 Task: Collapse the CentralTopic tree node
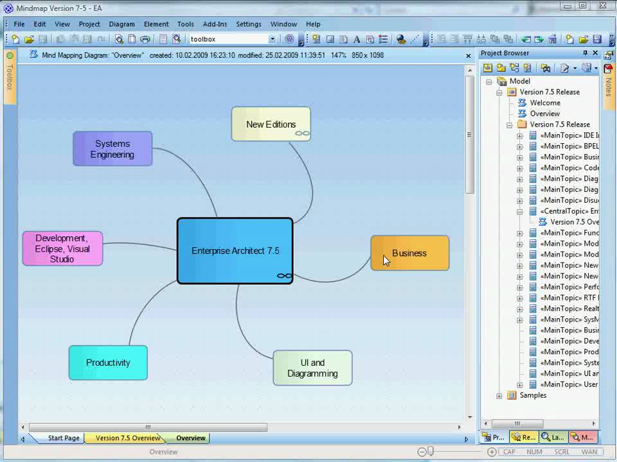[x=520, y=212]
